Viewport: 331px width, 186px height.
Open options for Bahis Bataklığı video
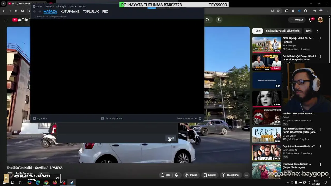(x=320, y=57)
